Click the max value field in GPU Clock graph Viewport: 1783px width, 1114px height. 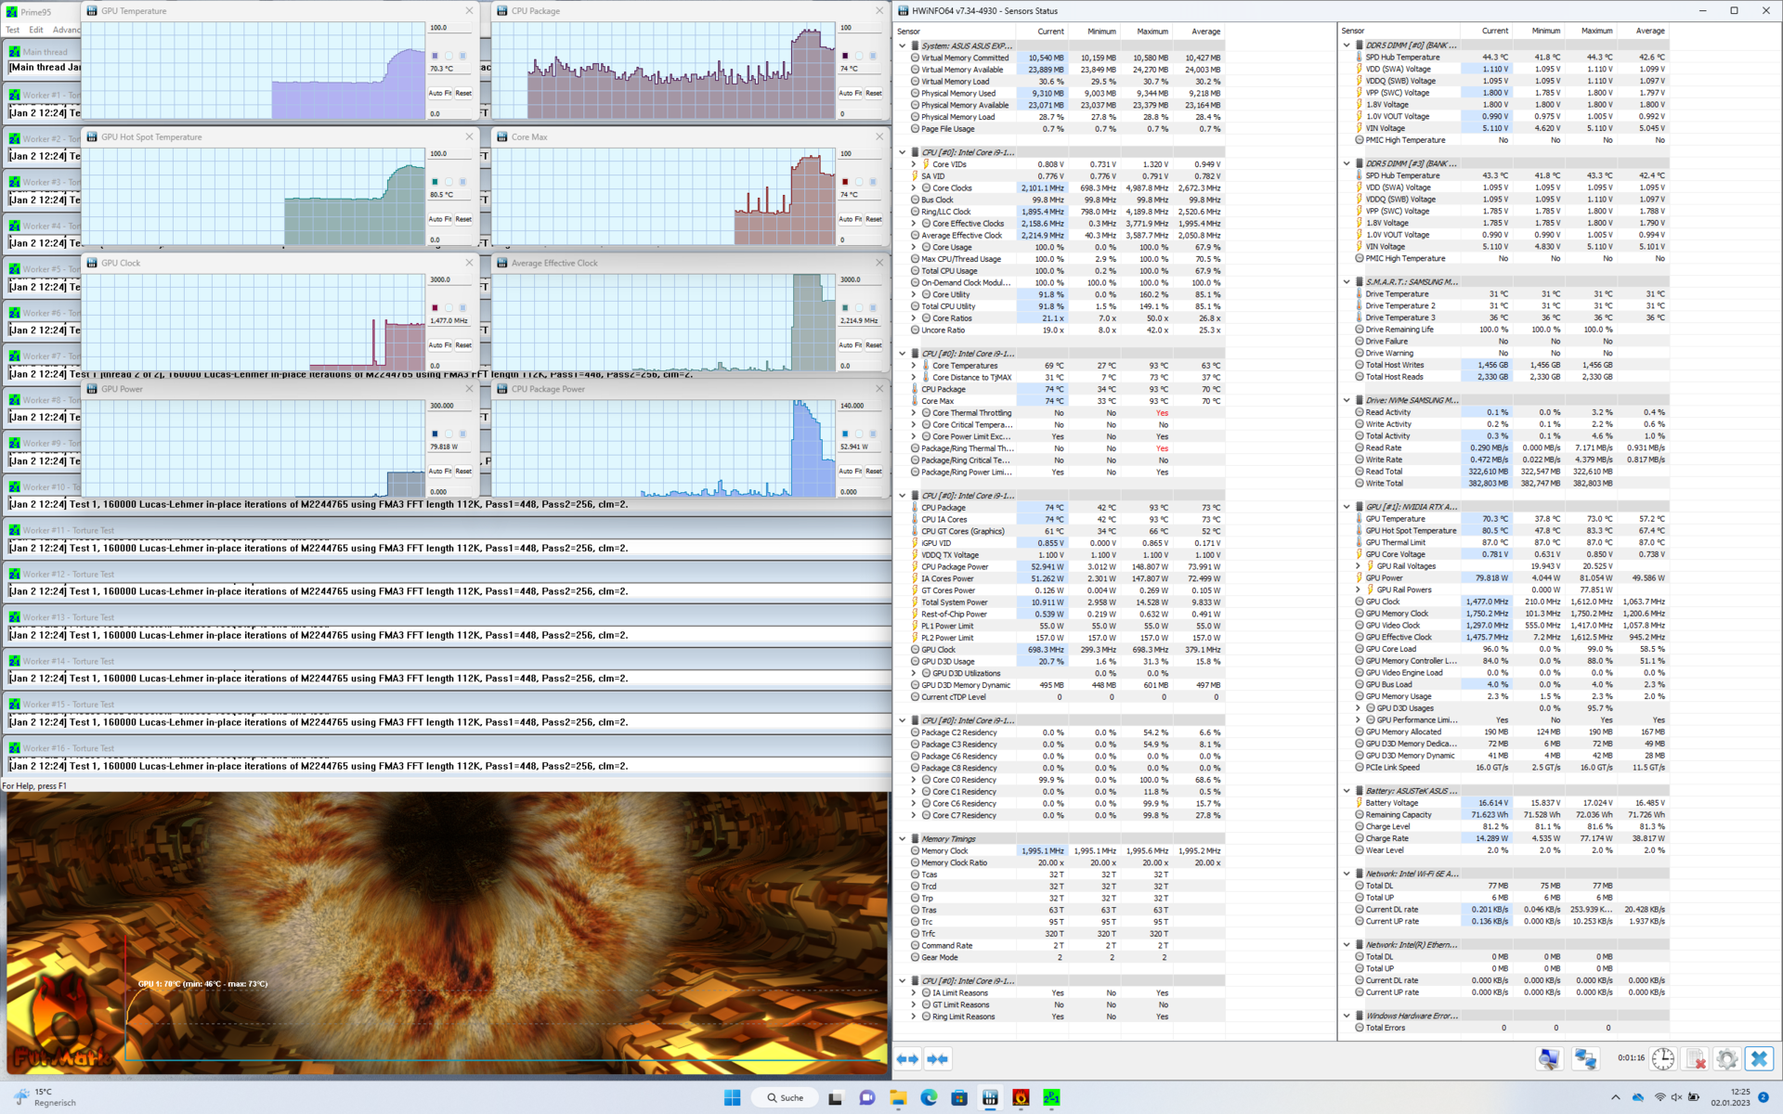coord(449,279)
